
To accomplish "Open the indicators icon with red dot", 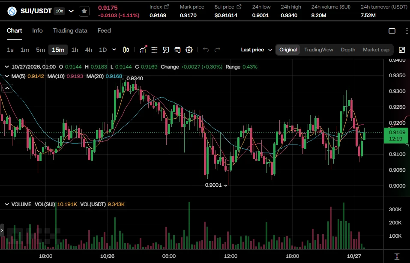I will point(143,49).
